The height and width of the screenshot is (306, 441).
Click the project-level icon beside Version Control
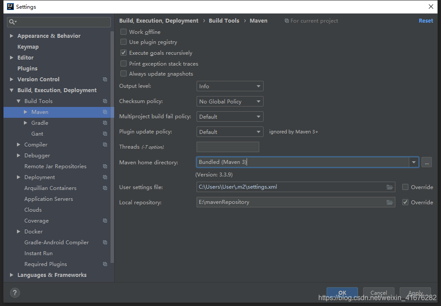point(105,80)
